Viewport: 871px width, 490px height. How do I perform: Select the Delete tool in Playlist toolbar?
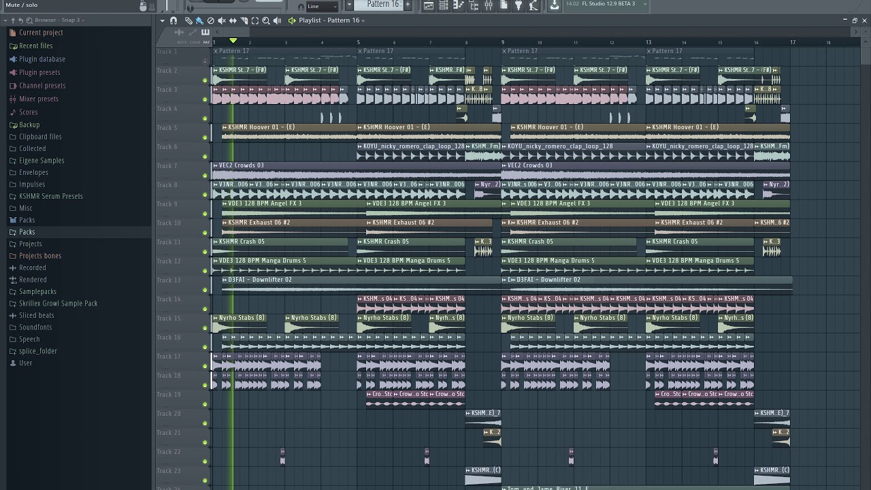pos(210,20)
